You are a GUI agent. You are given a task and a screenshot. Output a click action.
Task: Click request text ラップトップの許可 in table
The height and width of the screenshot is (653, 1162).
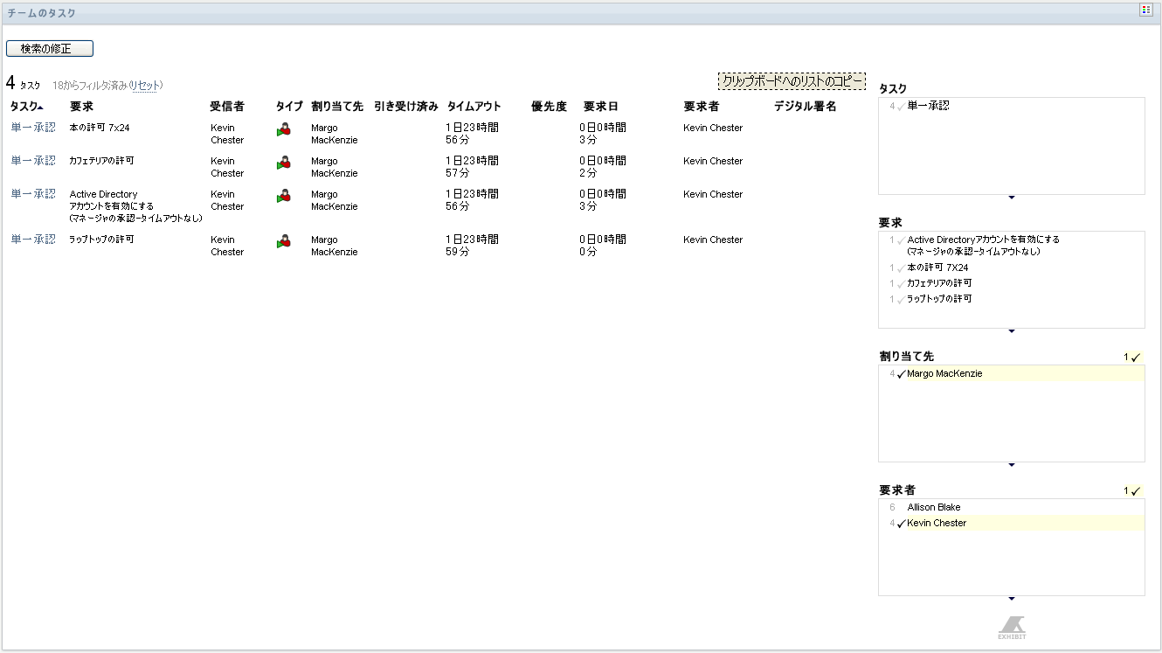tap(101, 240)
